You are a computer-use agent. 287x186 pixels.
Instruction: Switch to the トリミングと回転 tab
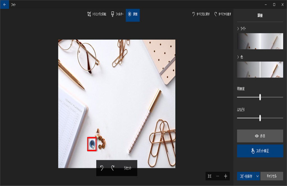tap(97, 14)
